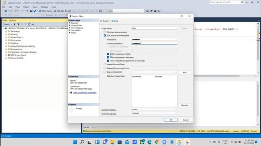The height and width of the screenshot is (146, 261).
Task: Click OK in the Login dialog
Action: pyautogui.click(x=171, y=120)
